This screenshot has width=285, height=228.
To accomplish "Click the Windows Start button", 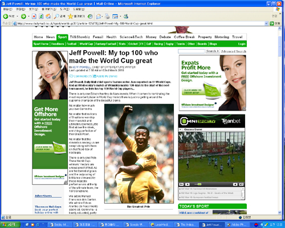I will [x=10, y=225].
